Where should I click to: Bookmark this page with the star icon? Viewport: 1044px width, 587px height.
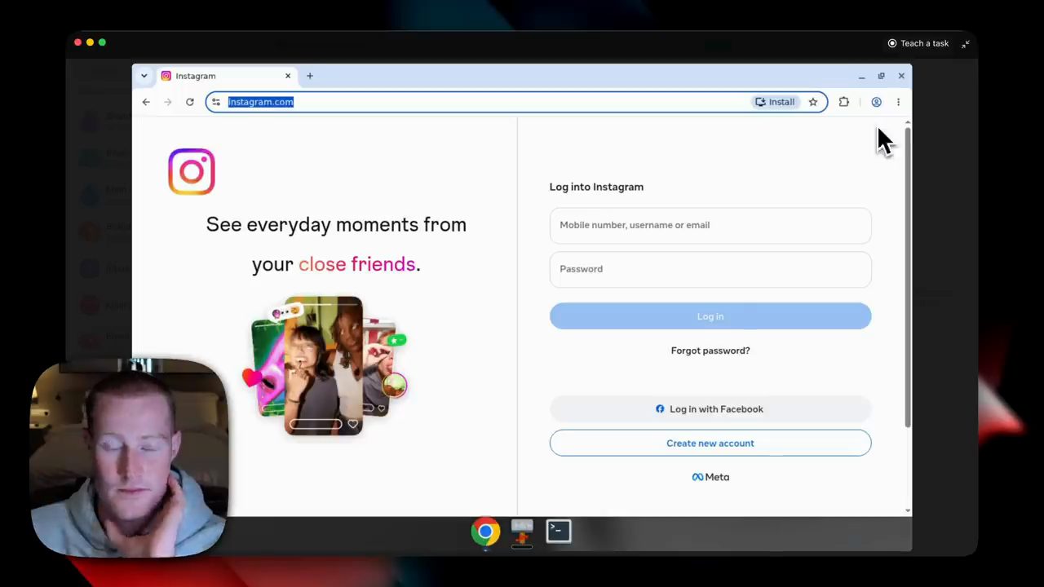click(813, 102)
